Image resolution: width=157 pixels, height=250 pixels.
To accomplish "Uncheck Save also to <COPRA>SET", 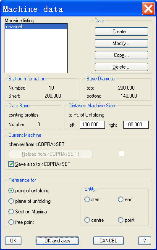I will (11, 164).
